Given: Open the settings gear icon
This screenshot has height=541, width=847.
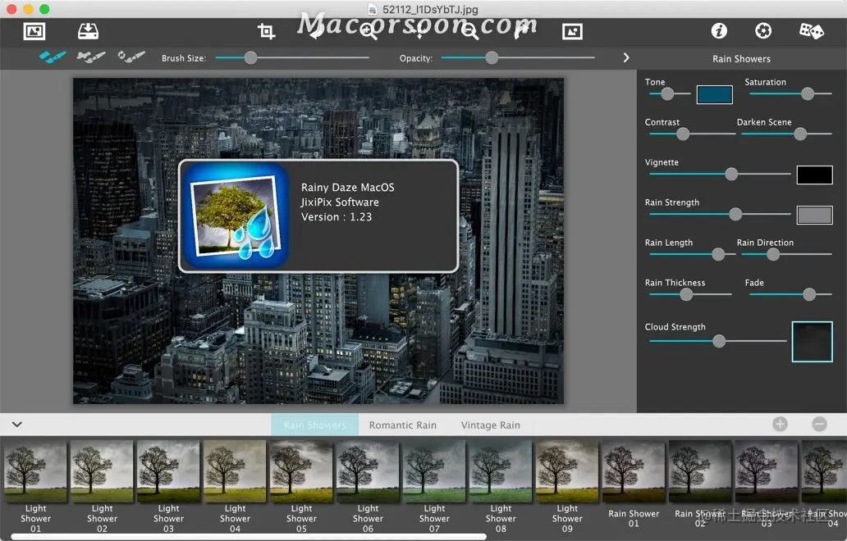Looking at the screenshot, I should tap(762, 31).
